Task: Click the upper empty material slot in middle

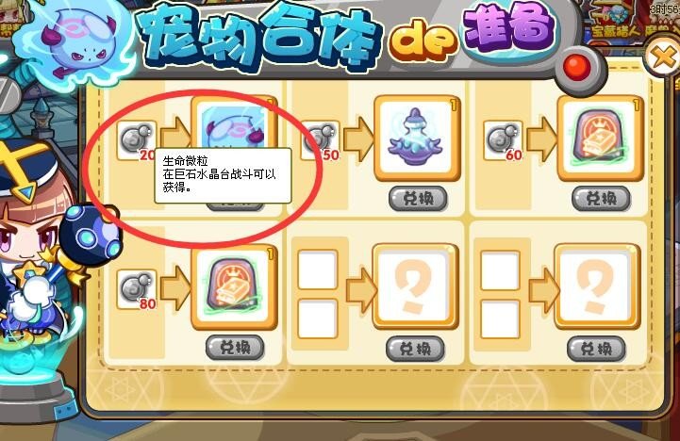Action: pos(318,269)
